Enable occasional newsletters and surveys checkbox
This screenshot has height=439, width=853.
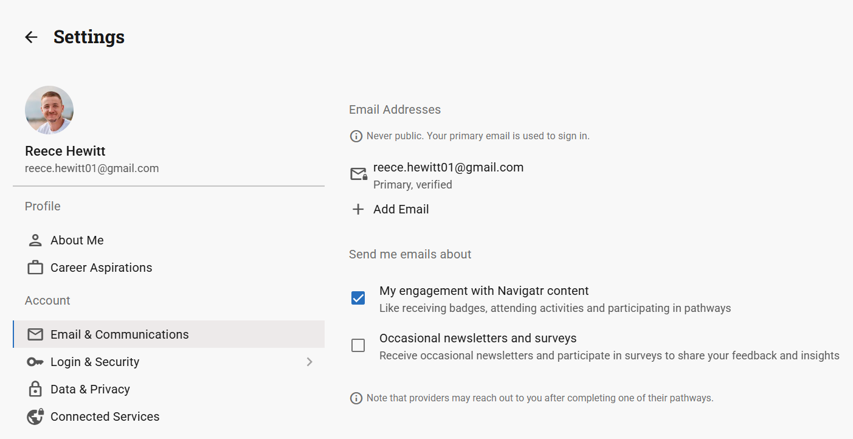pos(358,345)
